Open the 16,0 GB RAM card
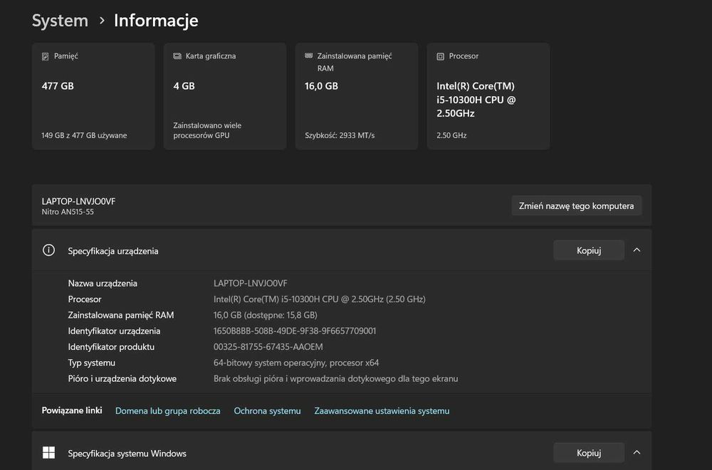Image resolution: width=712 pixels, height=470 pixels. pyautogui.click(x=357, y=96)
